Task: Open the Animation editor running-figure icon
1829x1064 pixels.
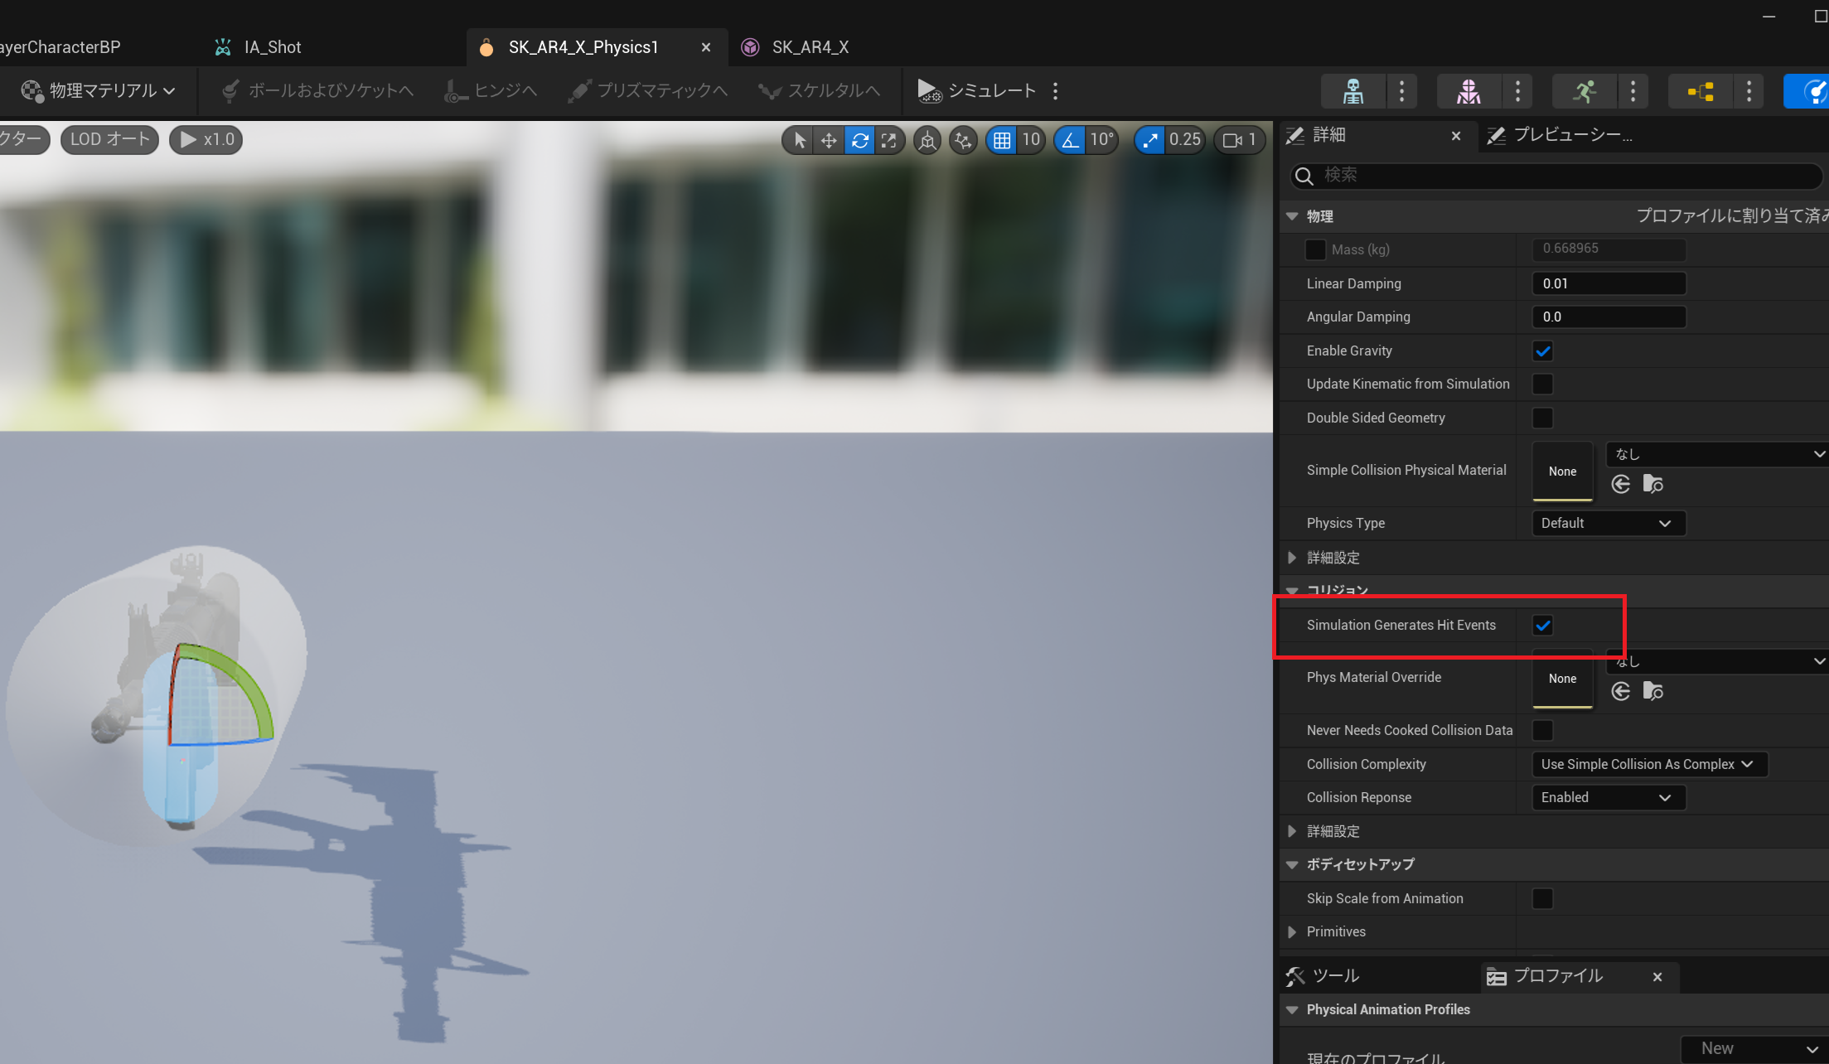Action: pyautogui.click(x=1584, y=91)
